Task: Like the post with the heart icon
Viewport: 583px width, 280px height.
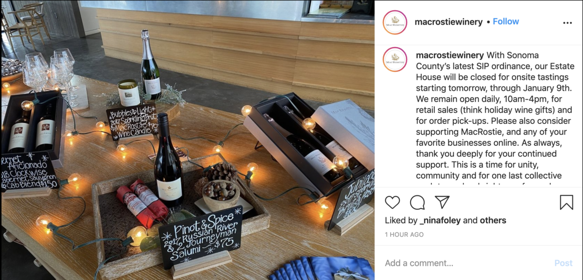Action: 393,202
